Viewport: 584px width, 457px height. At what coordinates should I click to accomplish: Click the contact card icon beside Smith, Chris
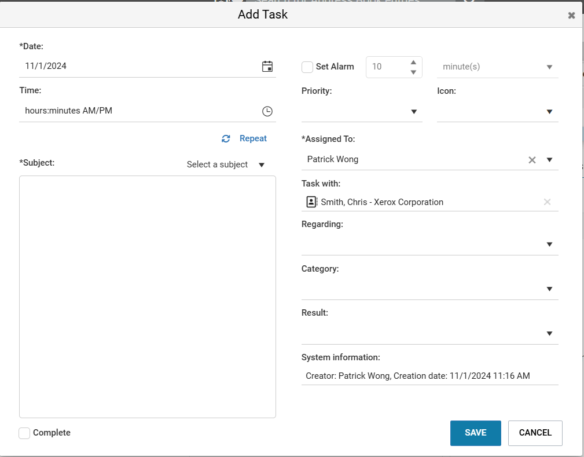coord(311,202)
